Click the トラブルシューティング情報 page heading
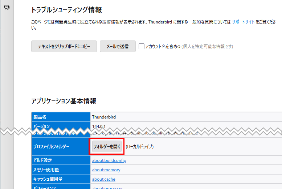Viewport: 282px width, 189px height. coord(66,10)
